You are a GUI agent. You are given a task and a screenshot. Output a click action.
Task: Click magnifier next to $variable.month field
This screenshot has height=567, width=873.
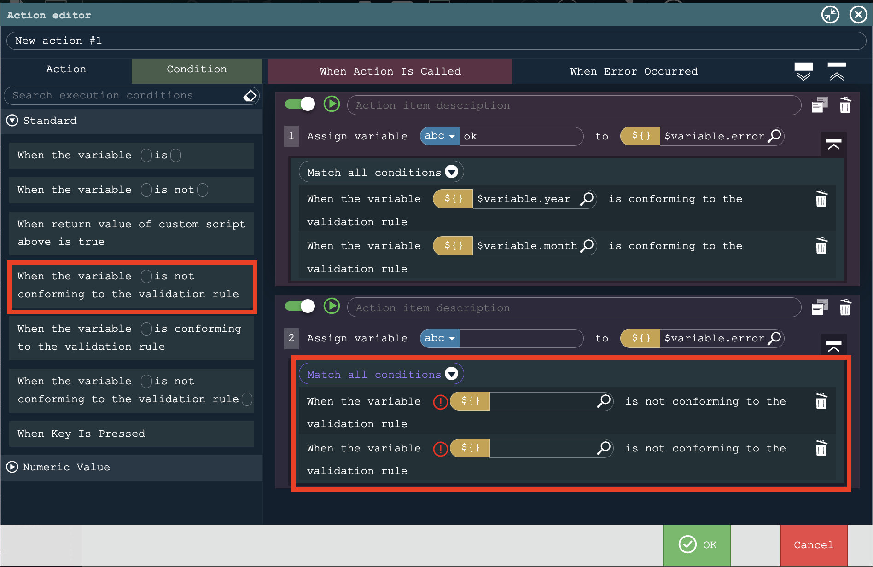pyautogui.click(x=587, y=246)
